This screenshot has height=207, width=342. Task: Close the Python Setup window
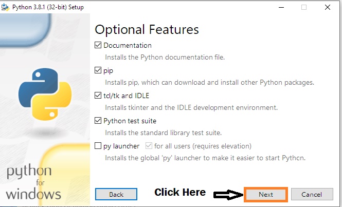(x=328, y=7)
